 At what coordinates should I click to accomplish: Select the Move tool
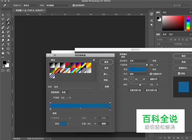click(3, 15)
